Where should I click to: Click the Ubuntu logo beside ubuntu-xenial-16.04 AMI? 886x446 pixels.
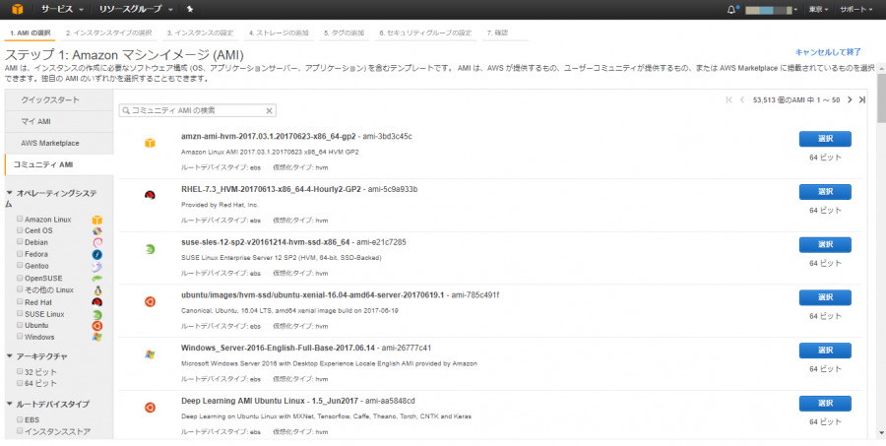tap(150, 302)
